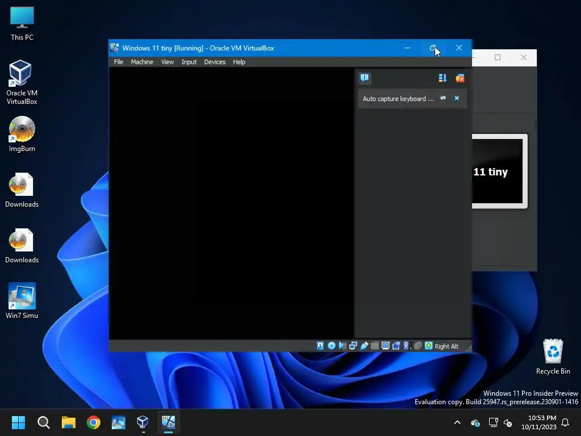Click the USB devices status icon
This screenshot has width=581, height=436.
coord(364,346)
